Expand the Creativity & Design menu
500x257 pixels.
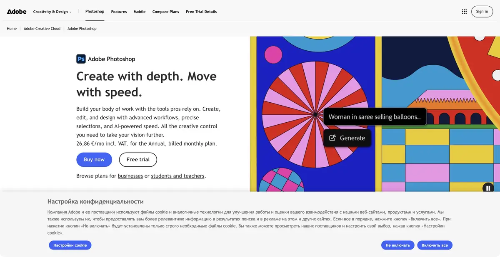tap(52, 12)
